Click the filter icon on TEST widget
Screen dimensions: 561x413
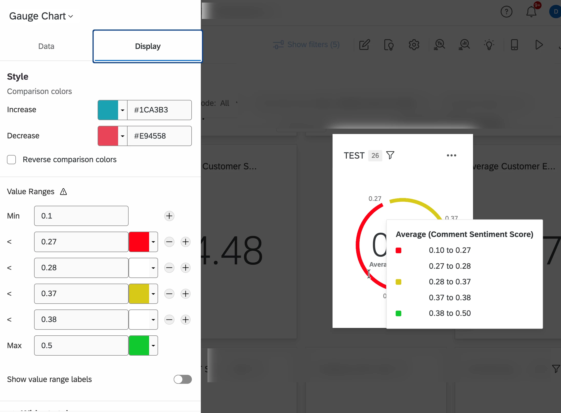tap(390, 155)
